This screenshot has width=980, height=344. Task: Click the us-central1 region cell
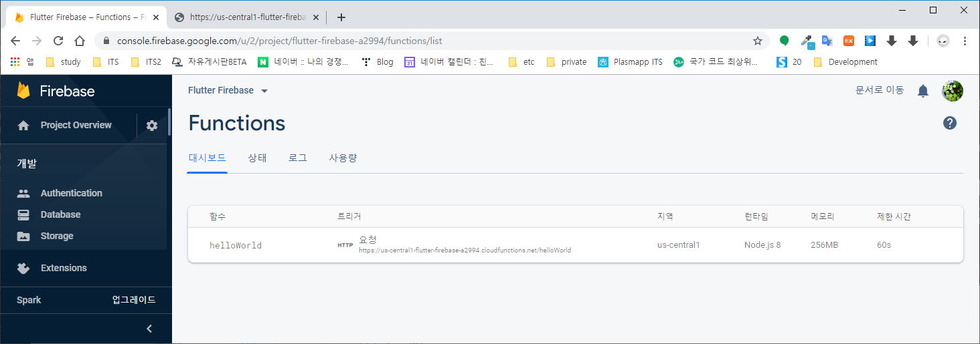point(679,245)
